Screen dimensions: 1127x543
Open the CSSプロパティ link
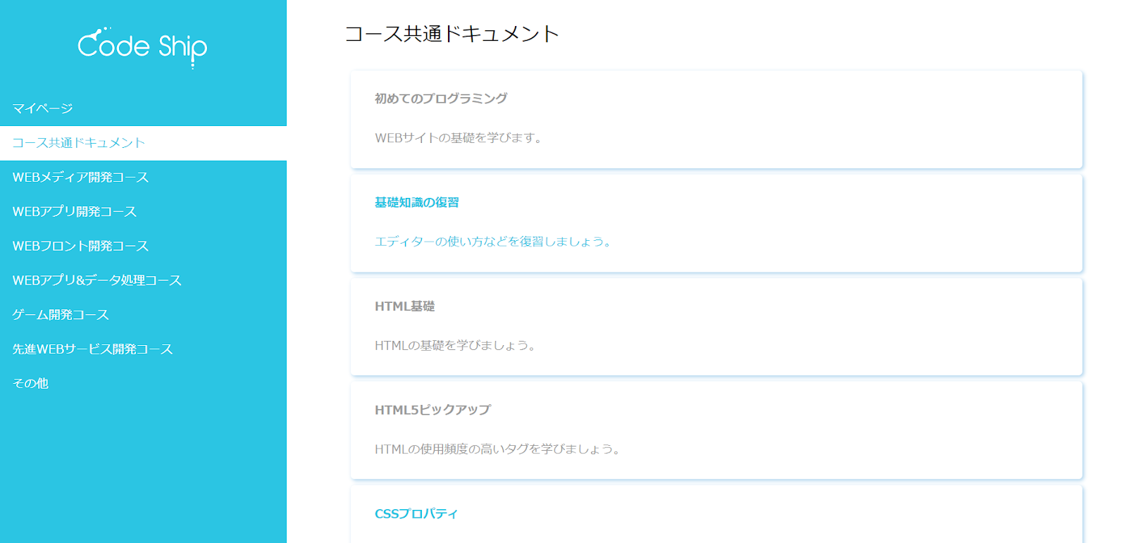[x=416, y=514]
